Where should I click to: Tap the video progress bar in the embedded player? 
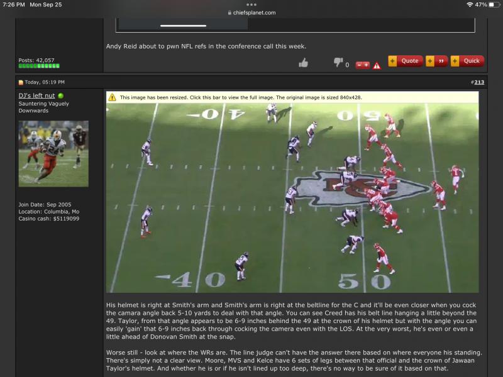coord(183,26)
